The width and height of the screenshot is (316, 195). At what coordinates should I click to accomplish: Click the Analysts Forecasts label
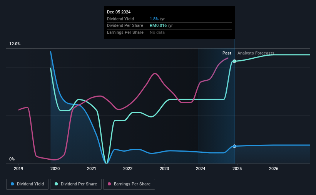point(256,53)
